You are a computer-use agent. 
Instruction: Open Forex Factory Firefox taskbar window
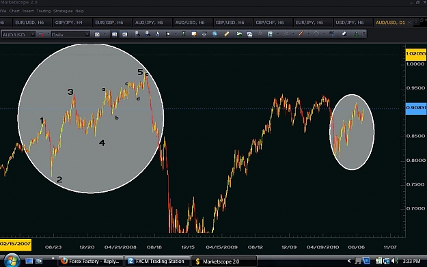pos(91,262)
